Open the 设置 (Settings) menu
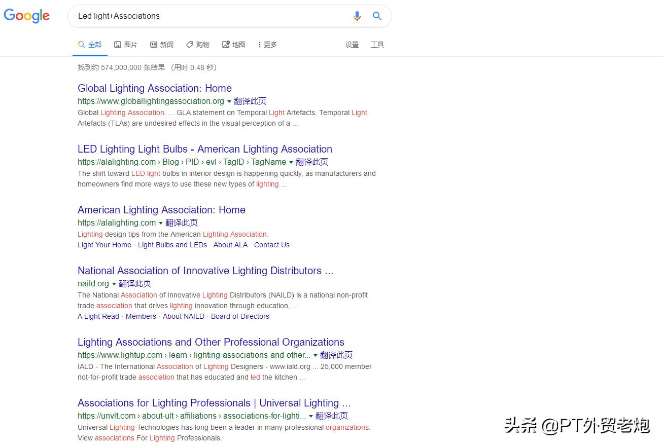663x447 pixels. 352,45
